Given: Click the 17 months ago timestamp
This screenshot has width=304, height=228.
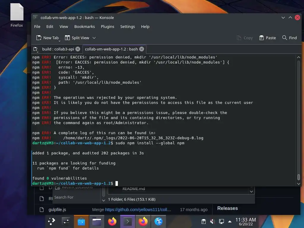Looking at the screenshot, I should [x=194, y=210].
